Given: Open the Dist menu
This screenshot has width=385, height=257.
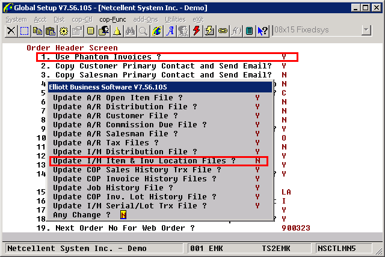Looking at the screenshot, I should tap(59, 19).
